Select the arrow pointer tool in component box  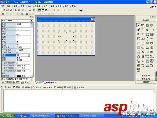(x=138, y=25)
